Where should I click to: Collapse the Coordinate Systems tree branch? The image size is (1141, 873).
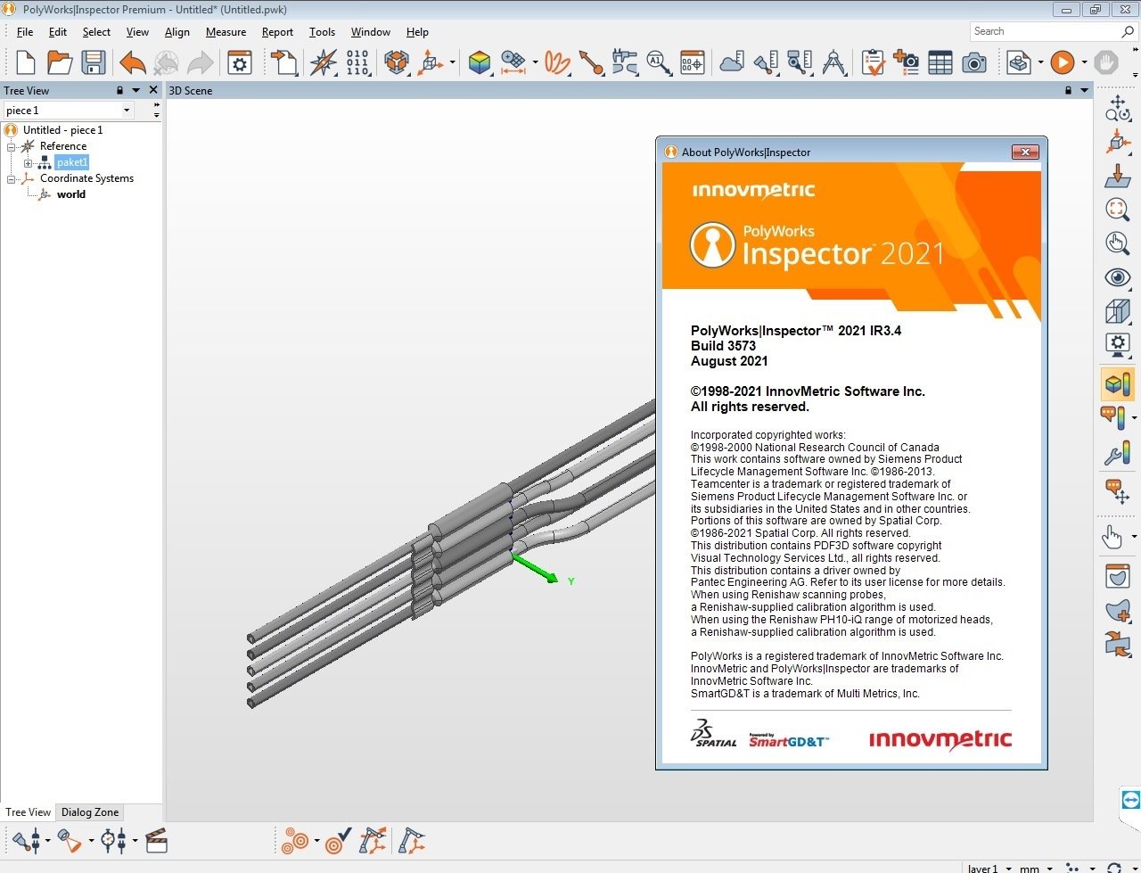coord(12,179)
